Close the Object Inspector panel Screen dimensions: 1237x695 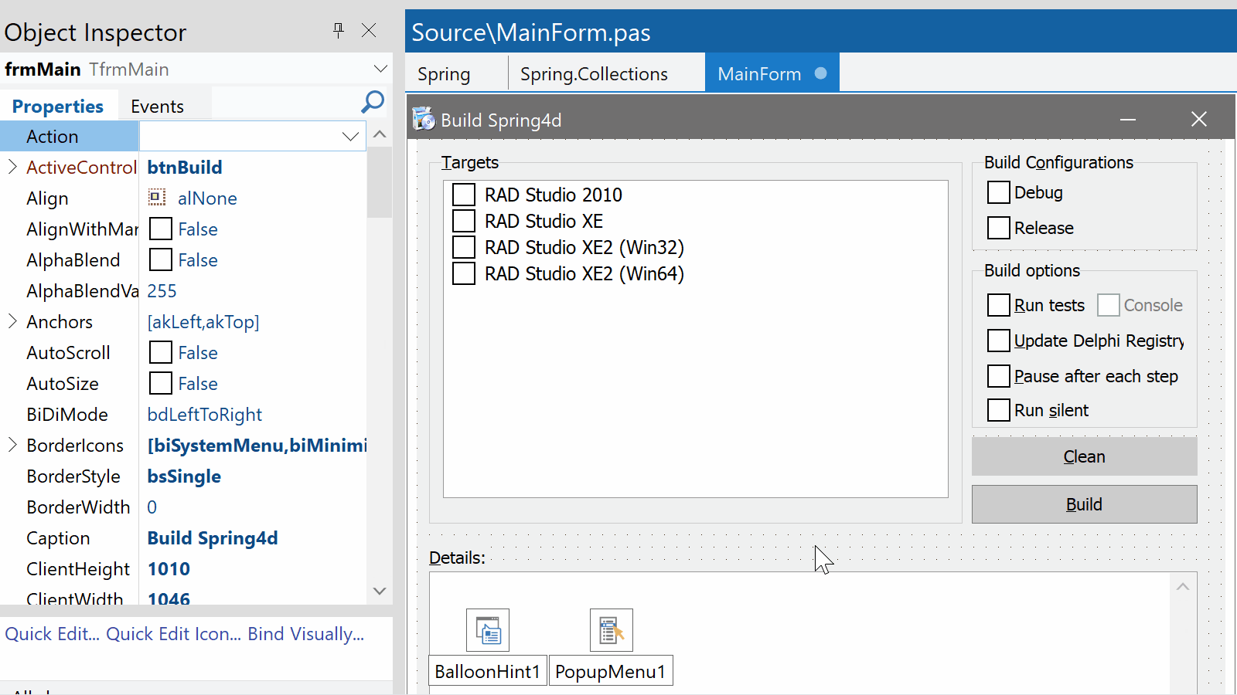pyautogui.click(x=369, y=30)
